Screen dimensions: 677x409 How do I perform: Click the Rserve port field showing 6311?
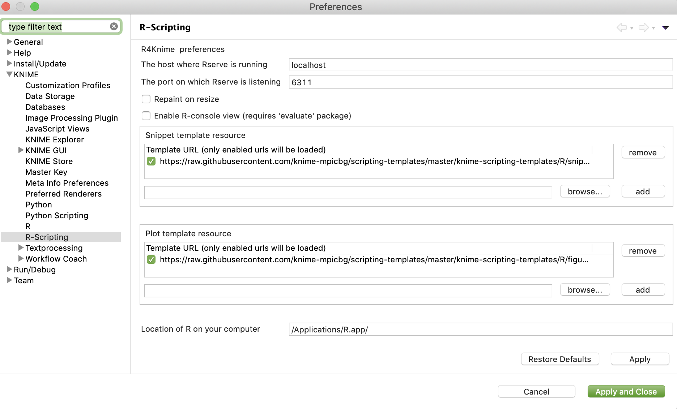pos(481,82)
